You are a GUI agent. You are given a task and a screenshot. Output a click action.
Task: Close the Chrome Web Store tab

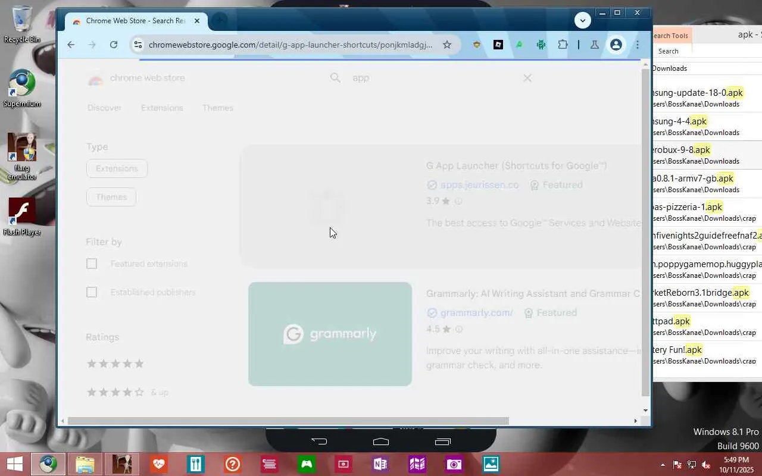[197, 21]
